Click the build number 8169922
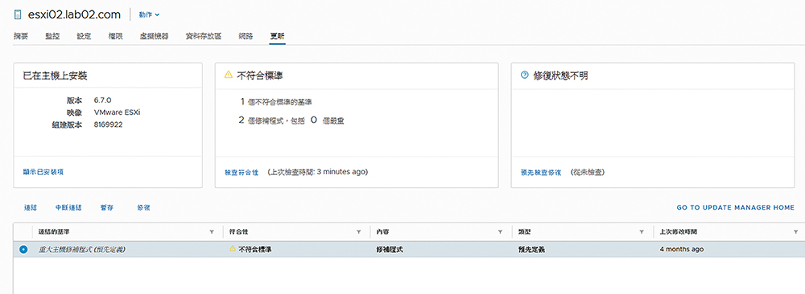 pos(109,124)
